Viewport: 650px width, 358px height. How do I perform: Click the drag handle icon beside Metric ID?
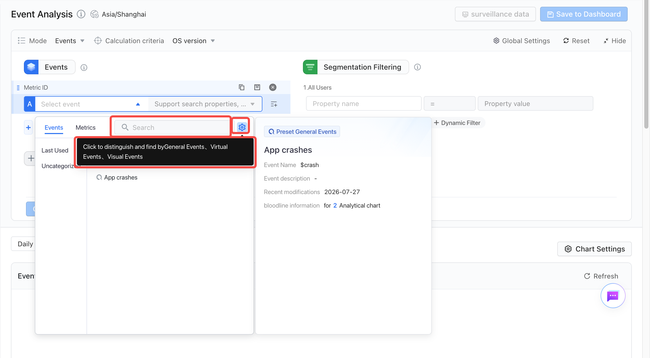click(x=18, y=88)
